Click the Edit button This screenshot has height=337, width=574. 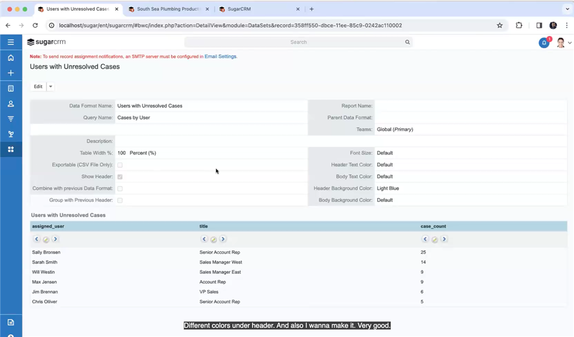(38, 87)
